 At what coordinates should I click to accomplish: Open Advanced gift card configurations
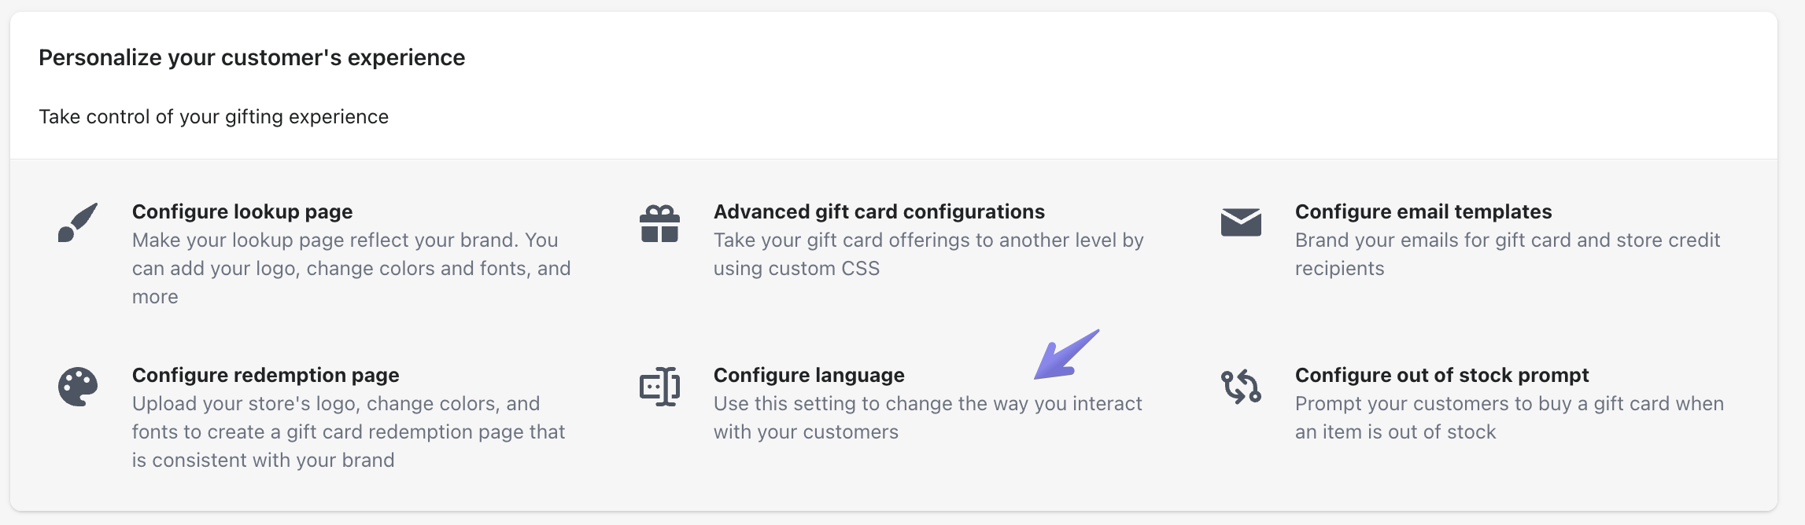click(x=879, y=211)
